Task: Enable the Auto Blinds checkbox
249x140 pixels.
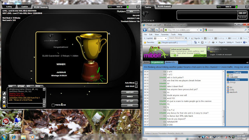Action: point(136,83)
